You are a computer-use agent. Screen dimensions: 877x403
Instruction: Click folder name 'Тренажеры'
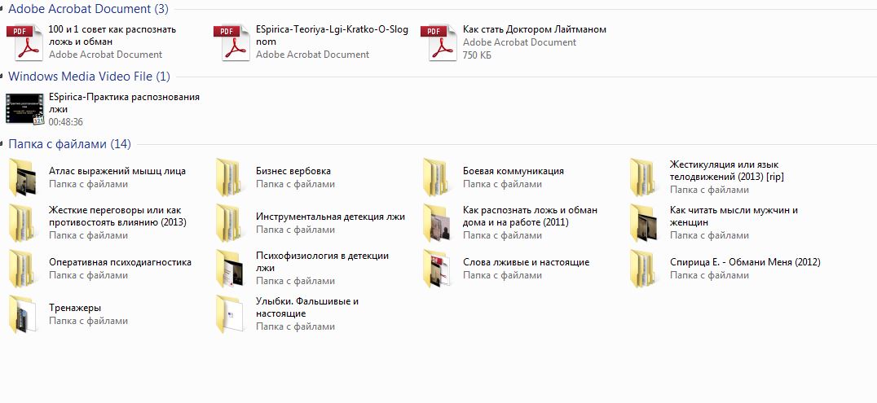click(x=75, y=308)
